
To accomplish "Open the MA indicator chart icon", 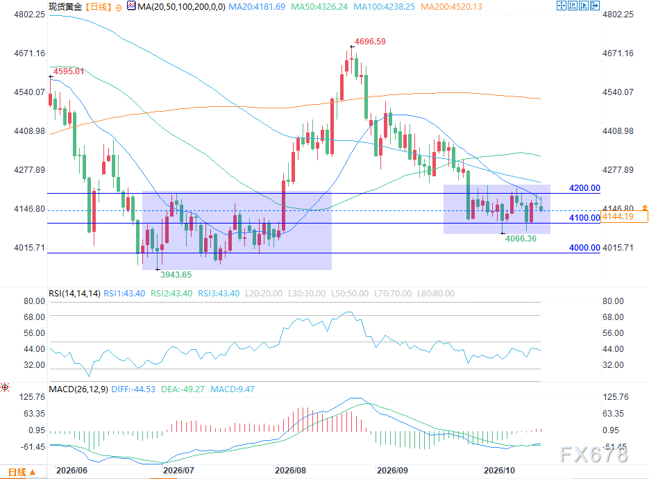I will pyautogui.click(x=131, y=6).
